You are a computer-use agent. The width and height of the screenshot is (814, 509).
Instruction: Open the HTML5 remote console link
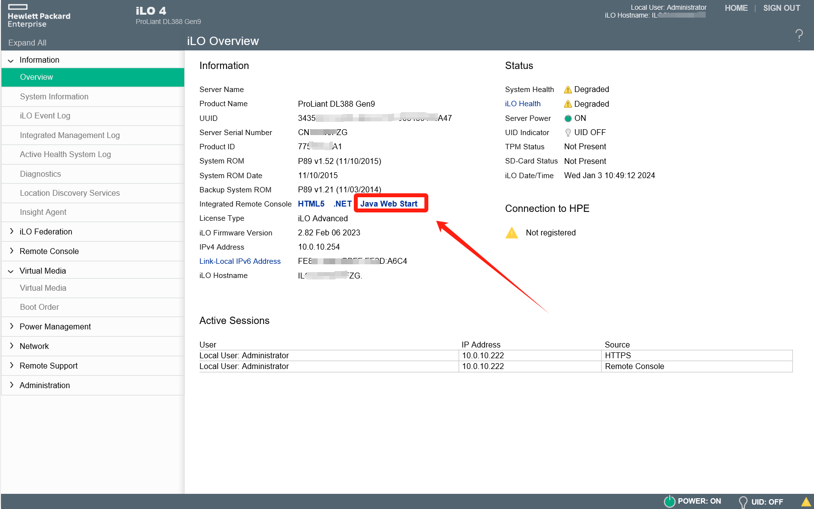(x=311, y=204)
